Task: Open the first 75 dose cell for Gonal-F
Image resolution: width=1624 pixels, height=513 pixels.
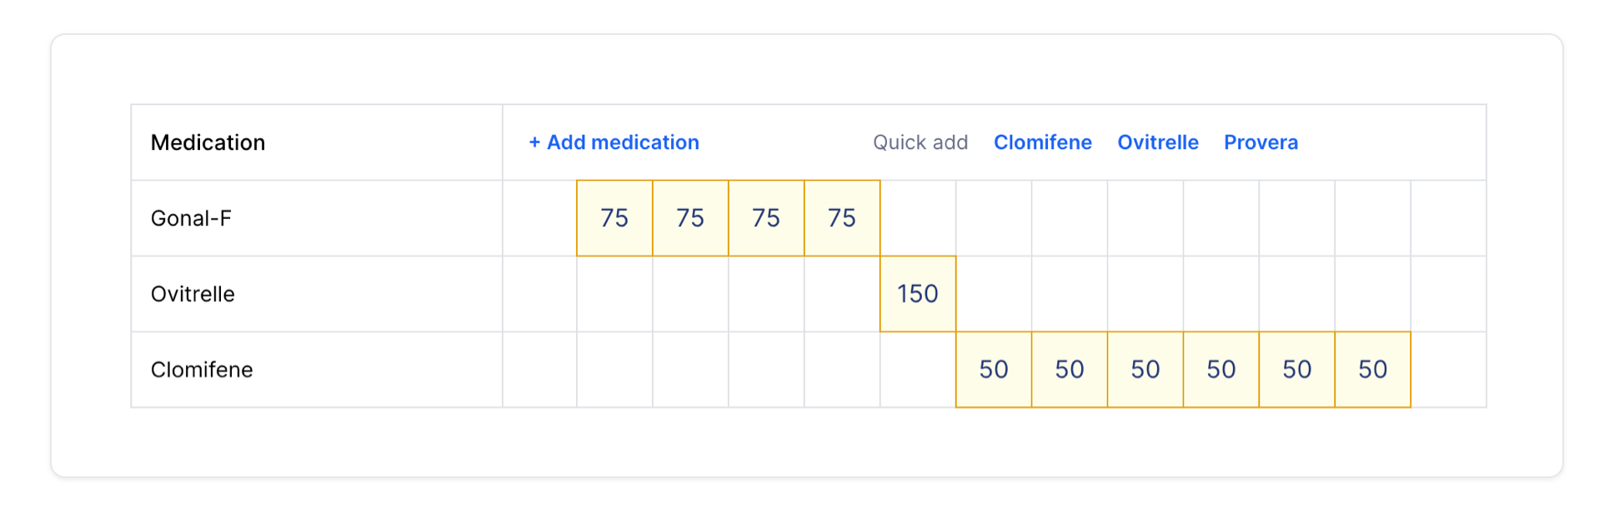Action: click(614, 218)
